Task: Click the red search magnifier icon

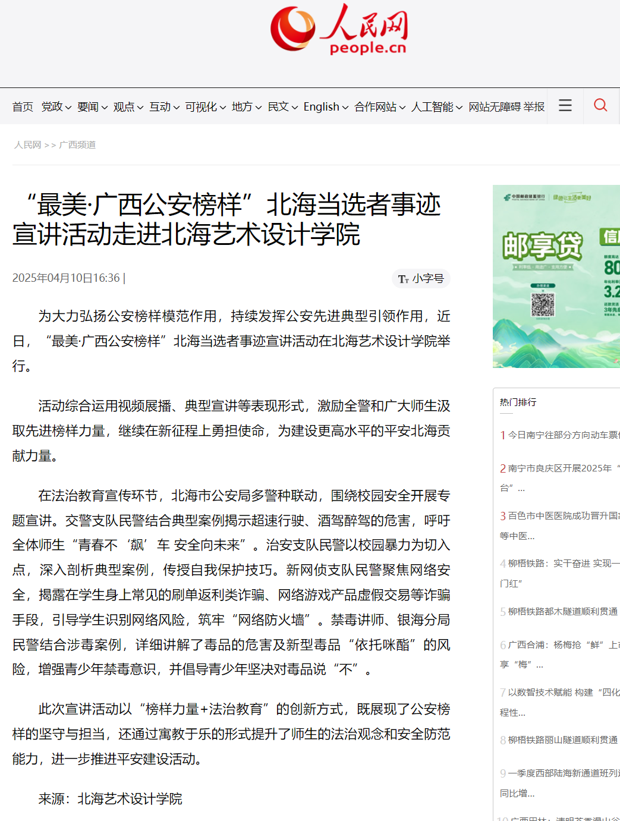Action: click(x=600, y=106)
